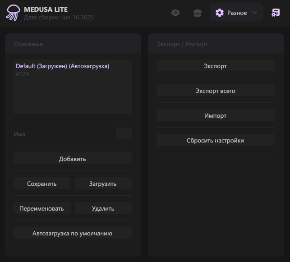The width and height of the screenshot is (290, 262).
Task: Toggle Автозагрузка по умолчанию
Action: coord(72,233)
